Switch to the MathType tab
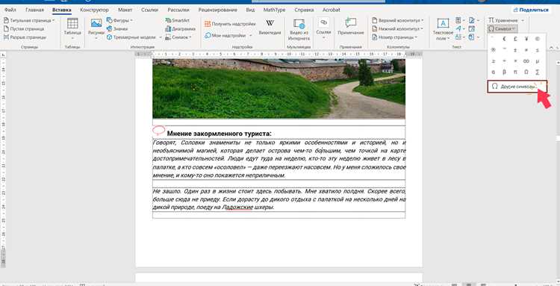The height and width of the screenshot is (286, 560). click(274, 10)
